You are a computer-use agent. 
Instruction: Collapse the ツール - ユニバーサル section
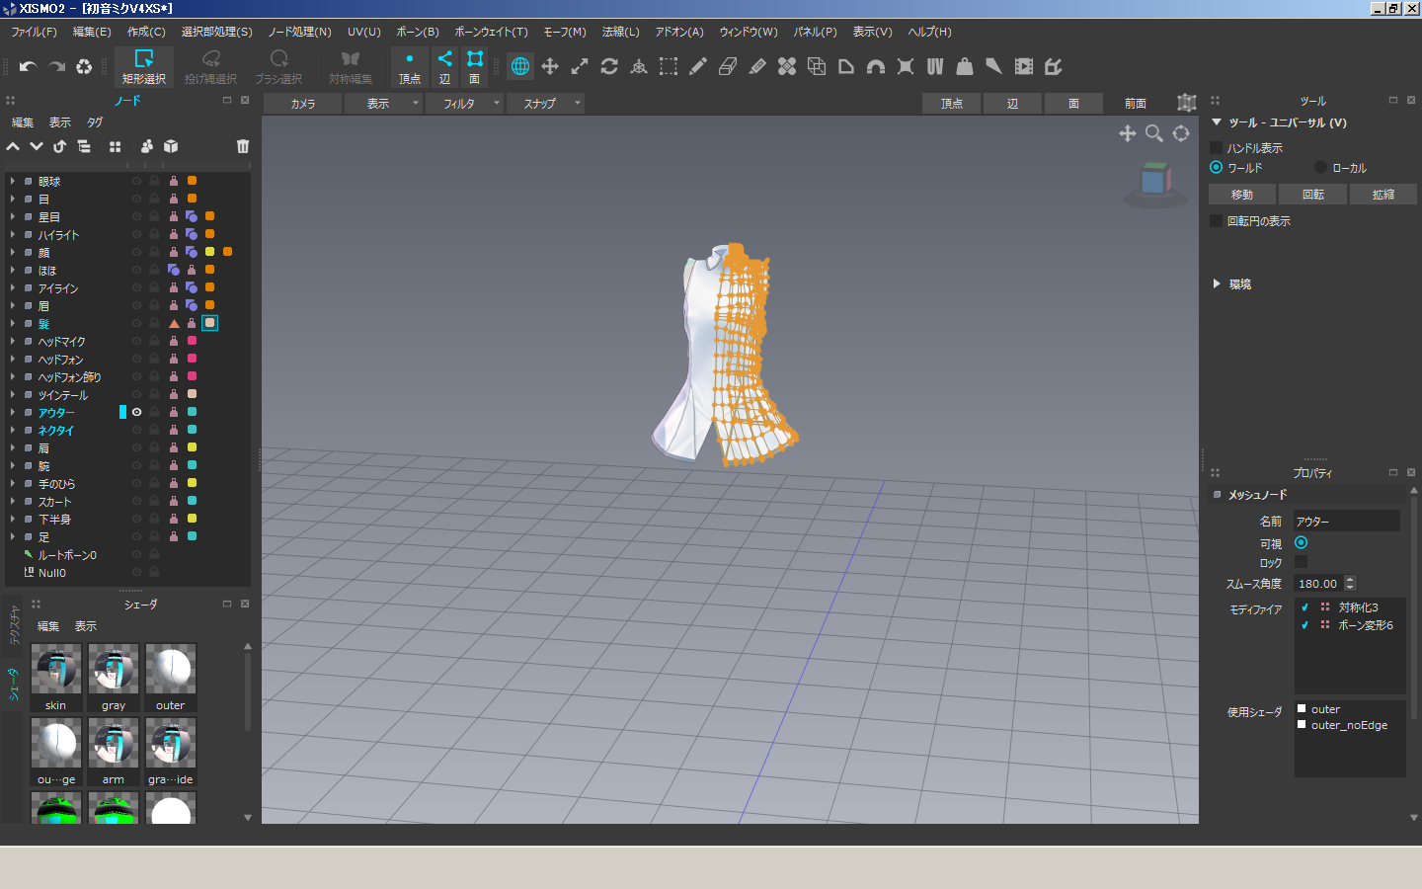click(1217, 122)
